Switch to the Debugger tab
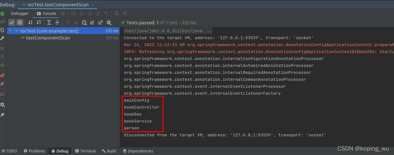 [20, 14]
